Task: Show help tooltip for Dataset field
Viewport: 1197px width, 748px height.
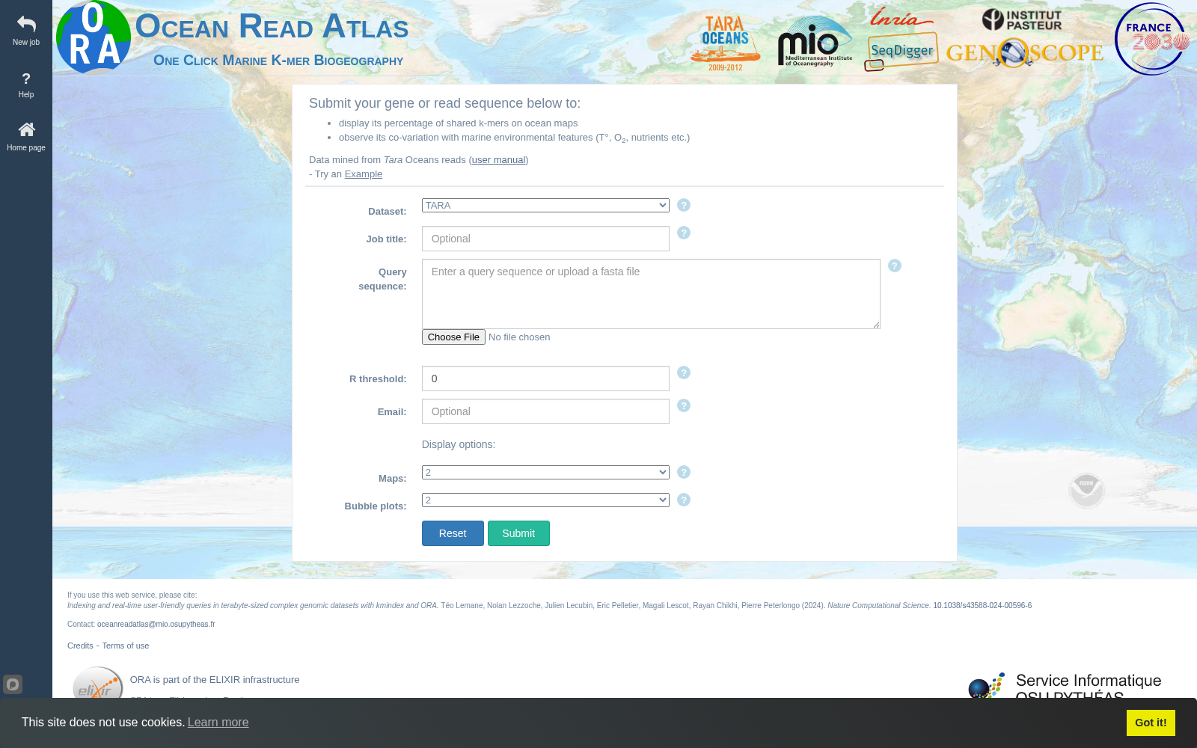Action: click(684, 205)
